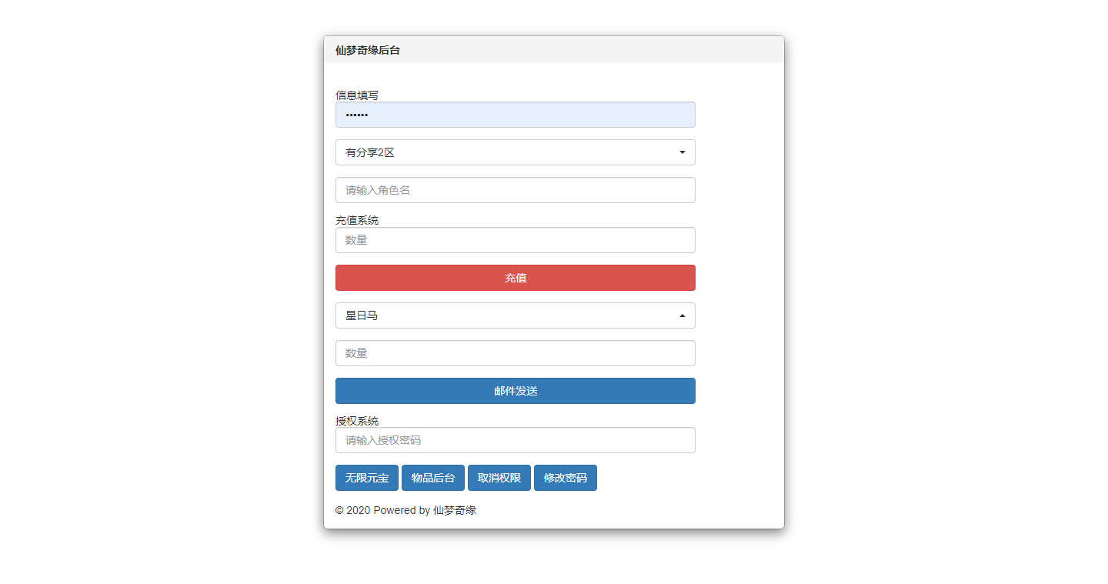Click the 充值系统 label

pos(357,220)
